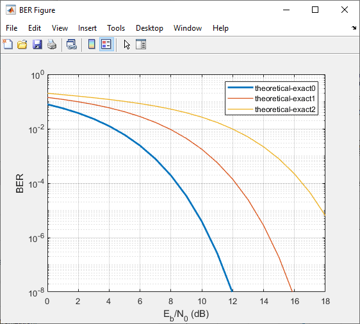Open the Window menu
This screenshot has width=360, height=324.
188,28
